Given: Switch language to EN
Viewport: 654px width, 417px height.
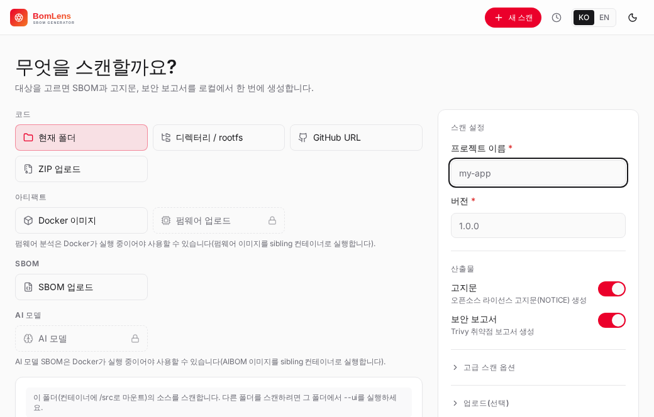Looking at the screenshot, I should point(604,18).
